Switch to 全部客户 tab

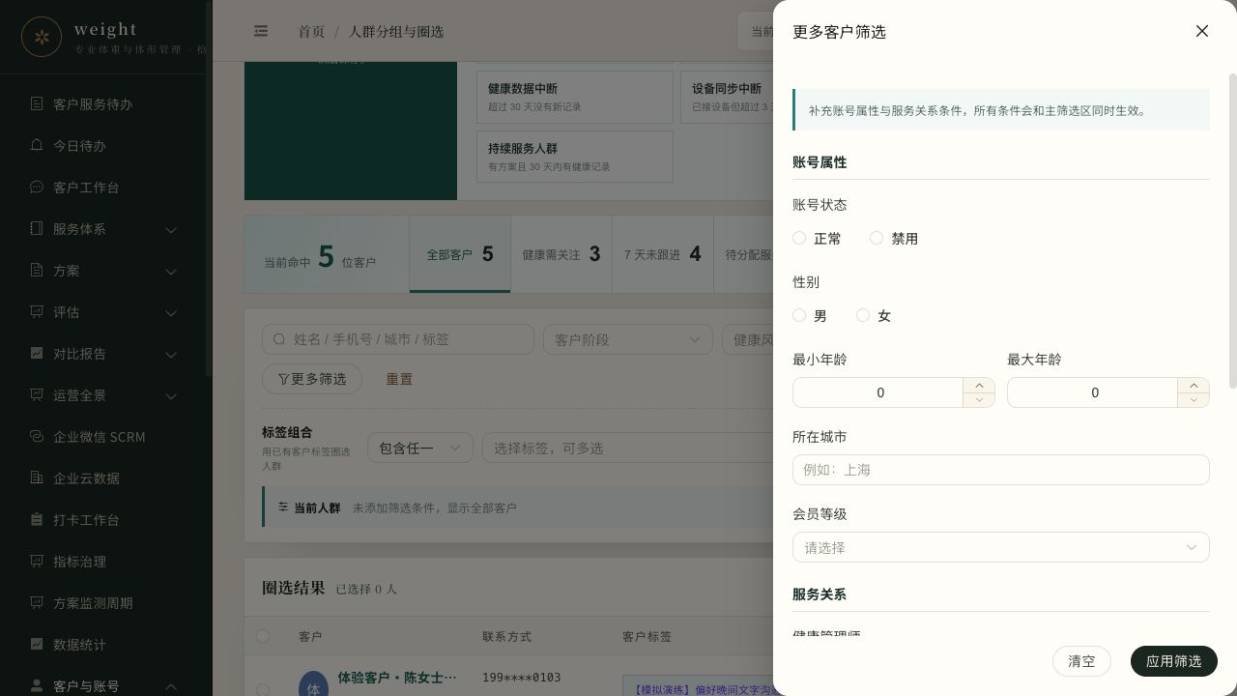(460, 254)
